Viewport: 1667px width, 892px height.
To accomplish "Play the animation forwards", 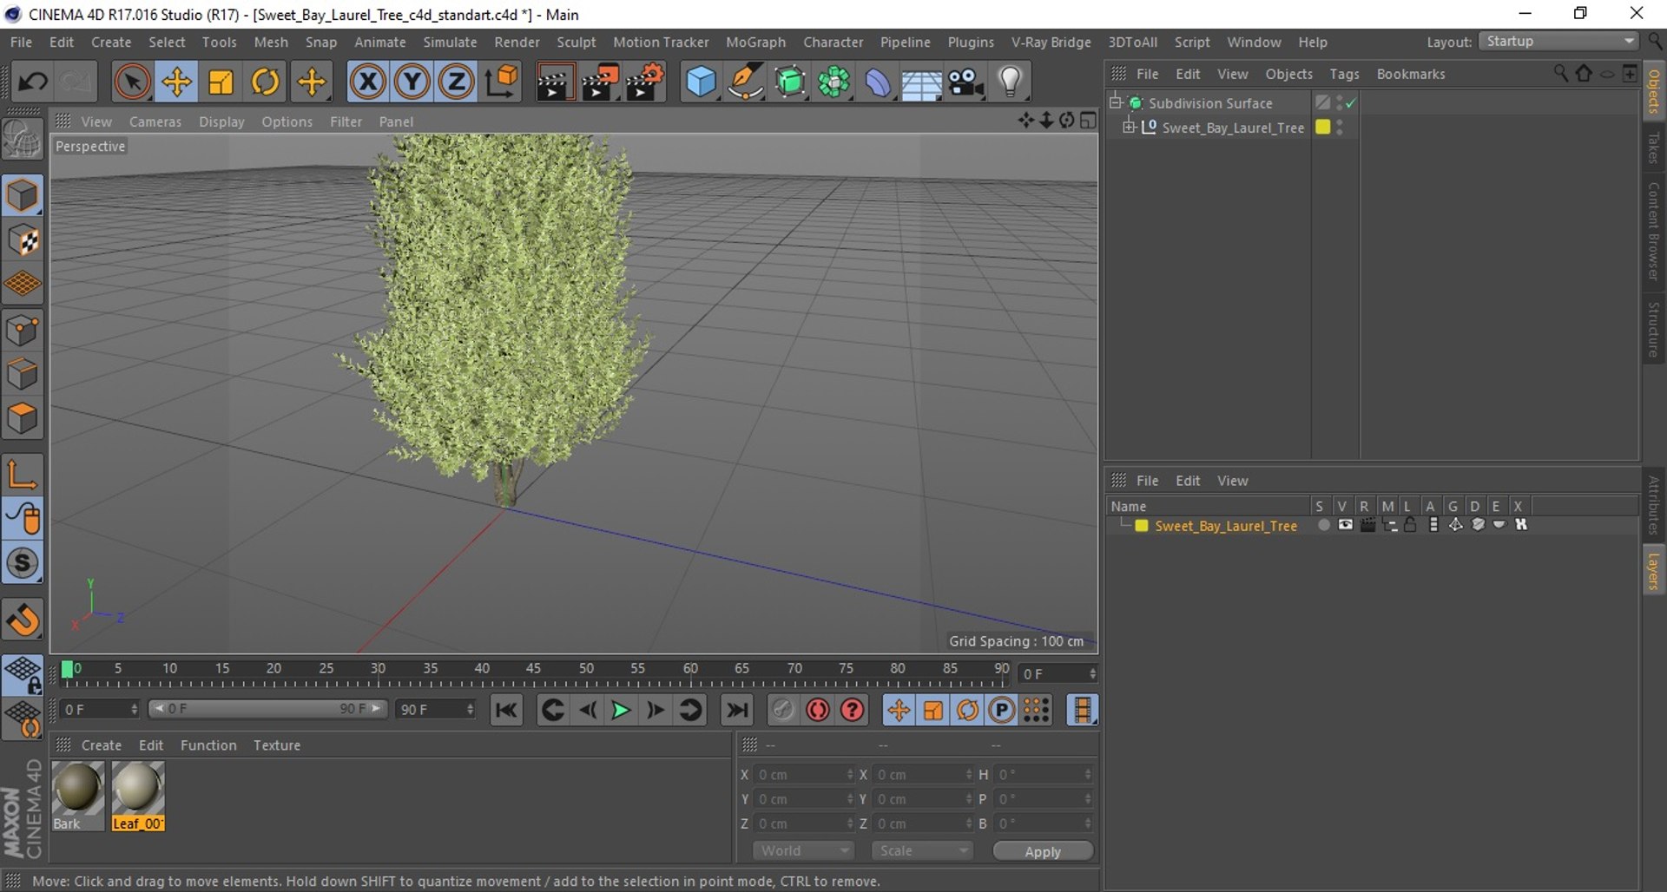I will click(621, 711).
